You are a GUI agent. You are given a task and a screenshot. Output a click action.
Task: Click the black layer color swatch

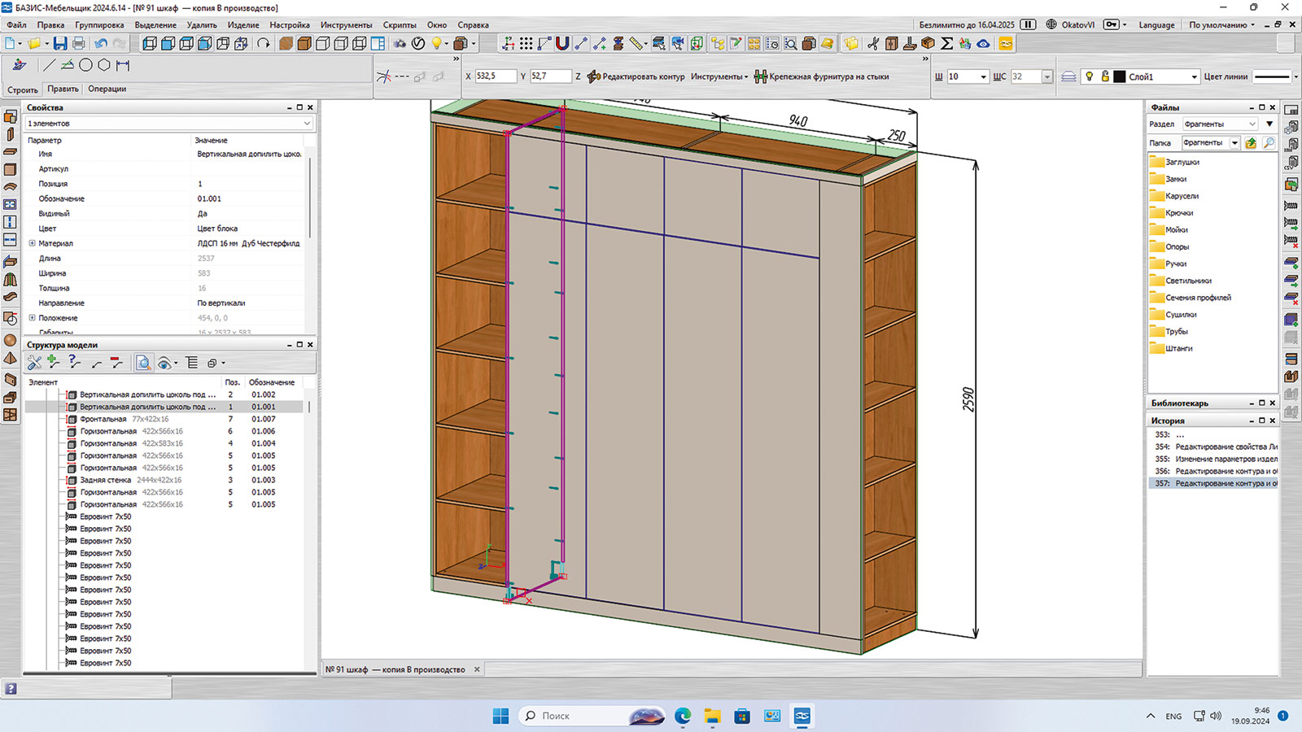tap(1120, 76)
